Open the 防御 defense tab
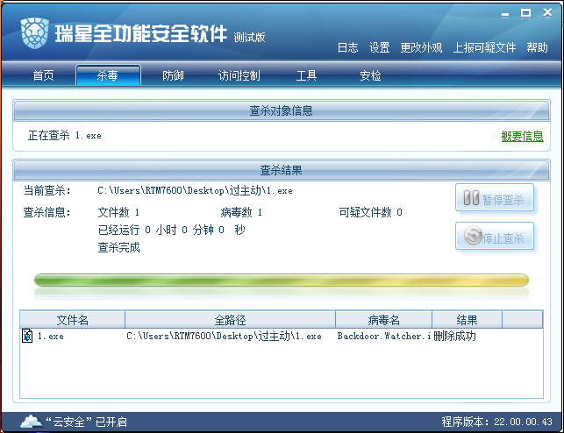Viewport: 564px width, 433px height. click(x=173, y=75)
